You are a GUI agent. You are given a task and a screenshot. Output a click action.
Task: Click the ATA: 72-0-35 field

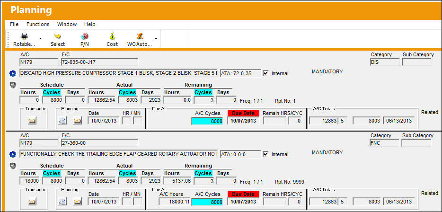coord(240,73)
